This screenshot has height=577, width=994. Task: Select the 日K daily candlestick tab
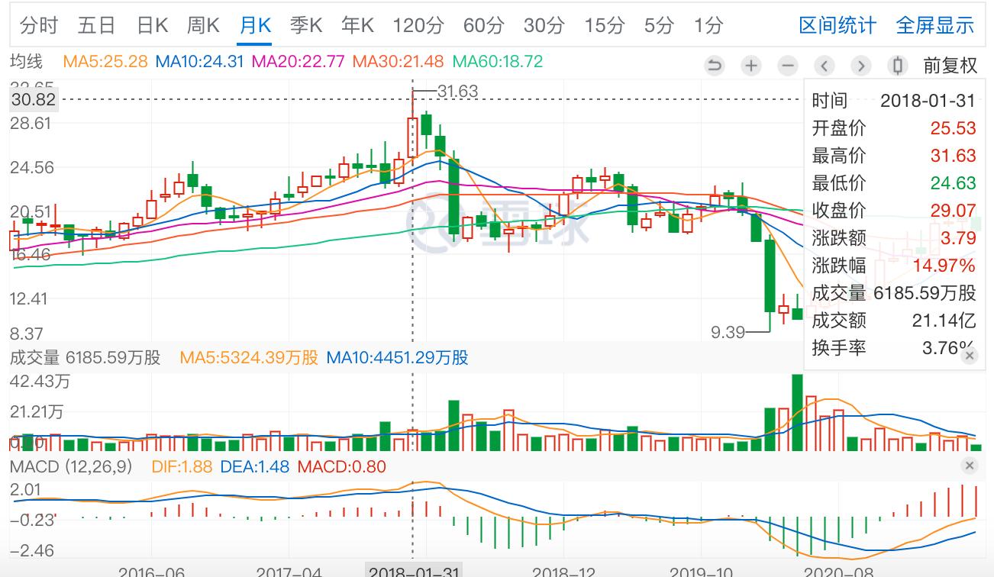(152, 25)
